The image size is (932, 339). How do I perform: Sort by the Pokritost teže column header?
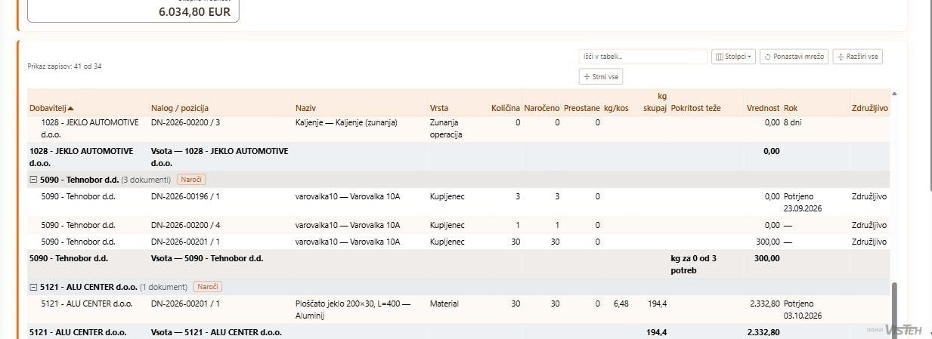[695, 108]
